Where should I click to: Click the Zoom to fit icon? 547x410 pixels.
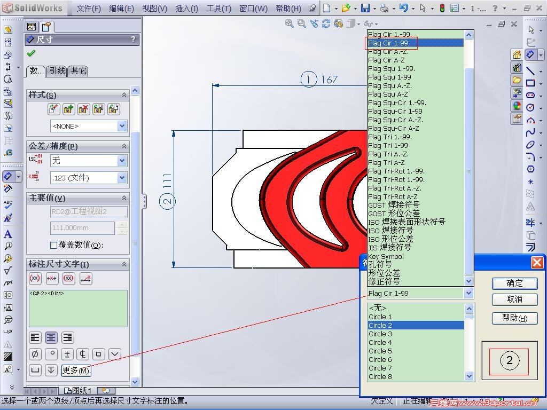(289, 23)
